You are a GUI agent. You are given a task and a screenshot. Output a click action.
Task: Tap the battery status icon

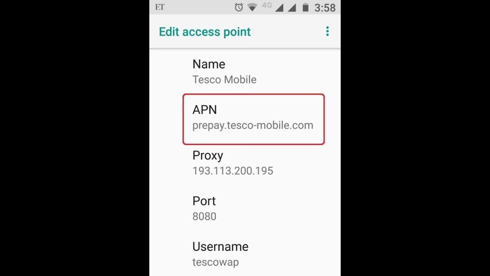point(305,7)
